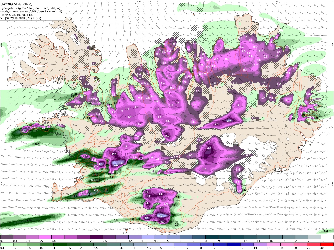334x250 pixels.
Task: Click the bright pink legend swatch above 0.5
Action: [45, 237]
